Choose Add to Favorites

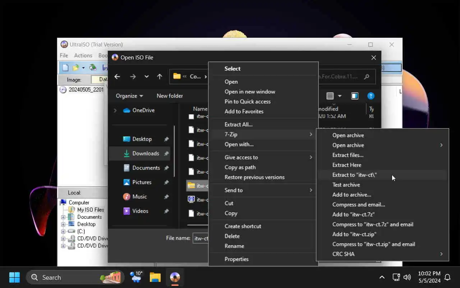tap(263, 111)
